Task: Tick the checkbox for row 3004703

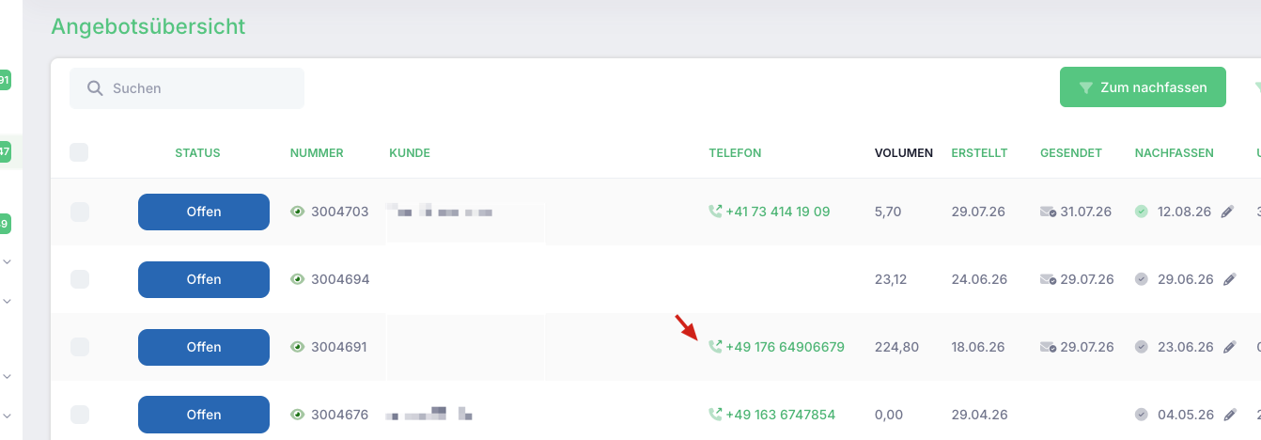Action: pos(80,212)
